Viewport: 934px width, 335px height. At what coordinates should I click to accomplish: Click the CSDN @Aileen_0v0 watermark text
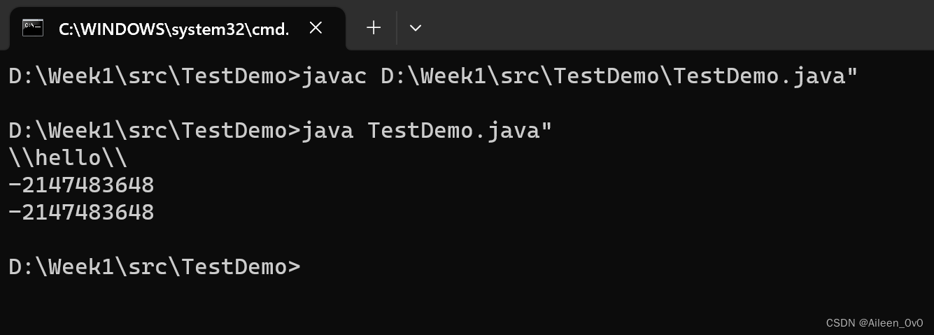tap(874, 322)
